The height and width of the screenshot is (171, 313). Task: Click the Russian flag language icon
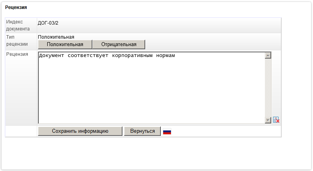click(x=167, y=132)
